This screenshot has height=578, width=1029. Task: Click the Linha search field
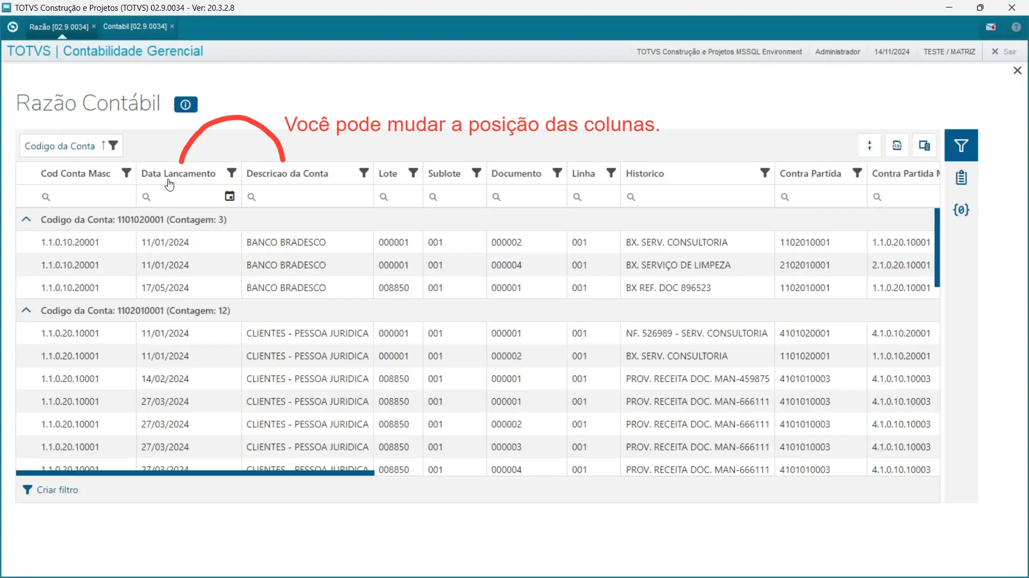point(594,197)
